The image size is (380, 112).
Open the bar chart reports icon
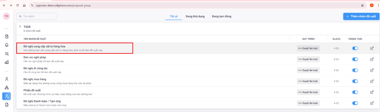point(7,62)
